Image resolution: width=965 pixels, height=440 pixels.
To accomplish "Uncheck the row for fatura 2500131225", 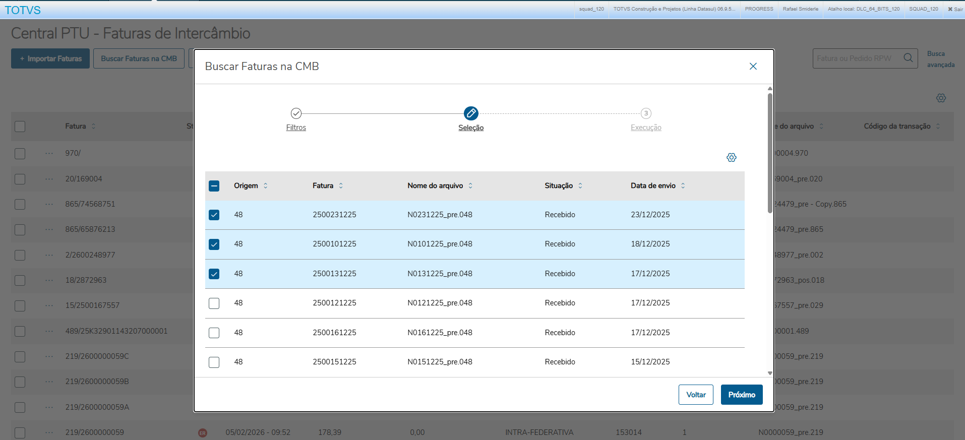I will (214, 274).
